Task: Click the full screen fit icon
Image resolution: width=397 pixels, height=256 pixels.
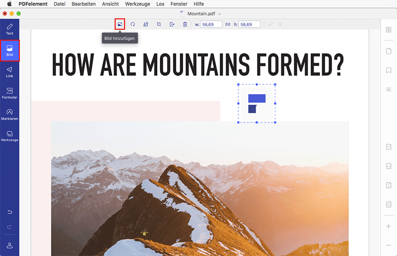Action: pos(389,204)
